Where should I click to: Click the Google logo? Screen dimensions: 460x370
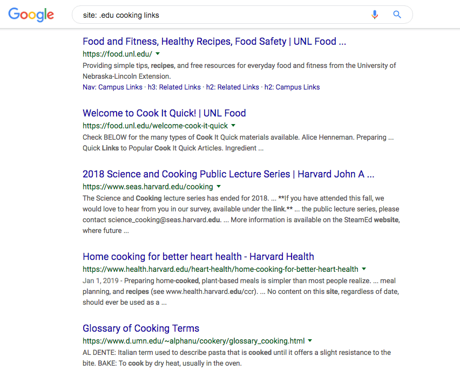[x=31, y=15]
